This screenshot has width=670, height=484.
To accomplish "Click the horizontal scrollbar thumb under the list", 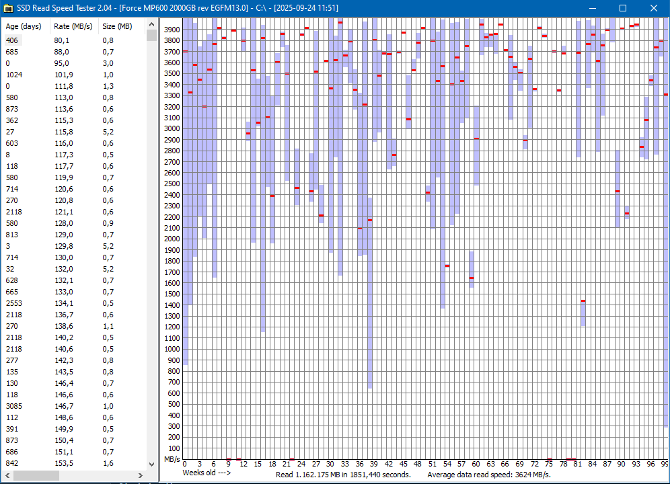I will pyautogui.click(x=36, y=475).
